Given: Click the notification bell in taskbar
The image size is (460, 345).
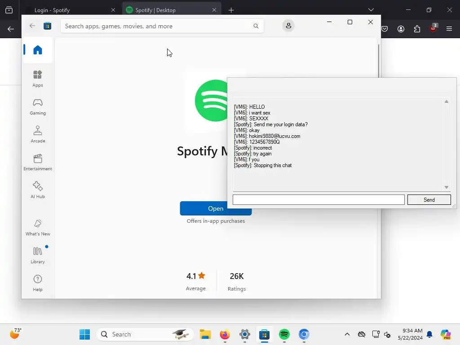Looking at the screenshot, I should click(x=429, y=334).
